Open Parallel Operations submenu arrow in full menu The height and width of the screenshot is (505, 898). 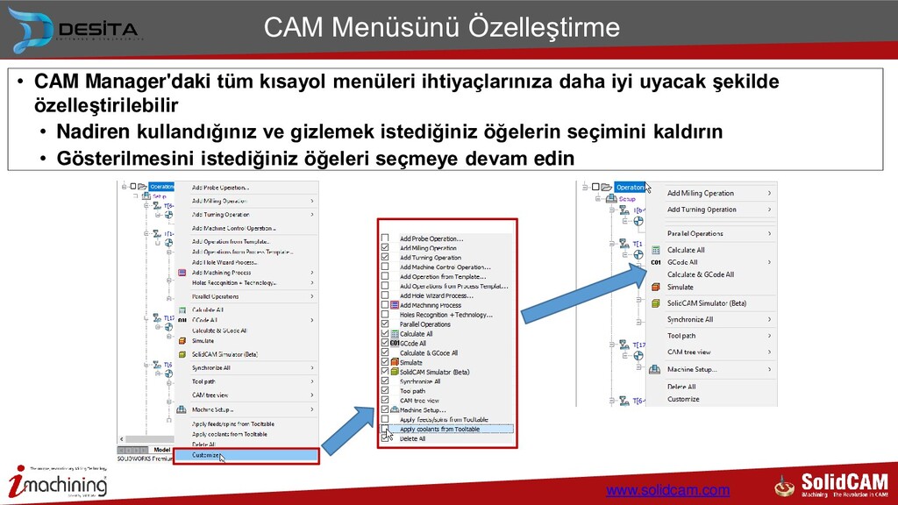(312, 296)
